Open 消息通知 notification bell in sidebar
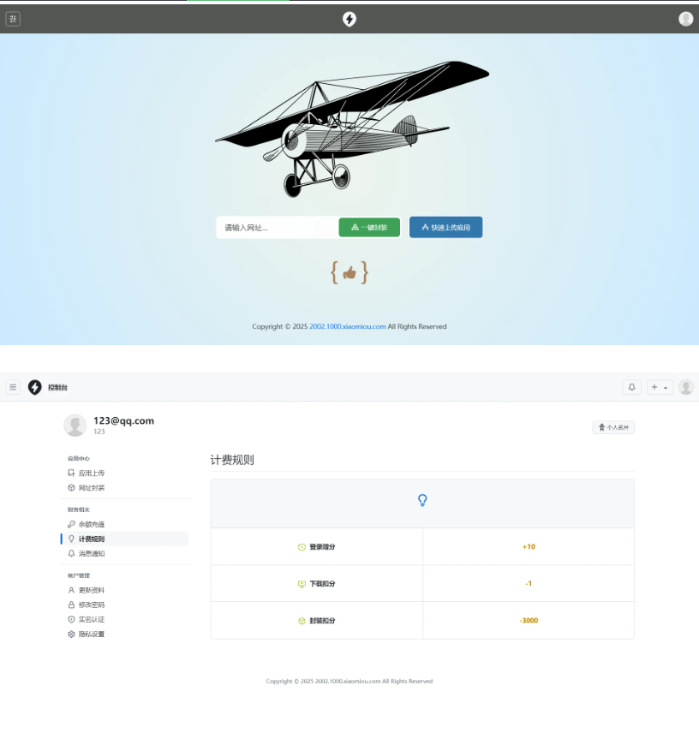This screenshot has height=733, width=699. tap(70, 554)
